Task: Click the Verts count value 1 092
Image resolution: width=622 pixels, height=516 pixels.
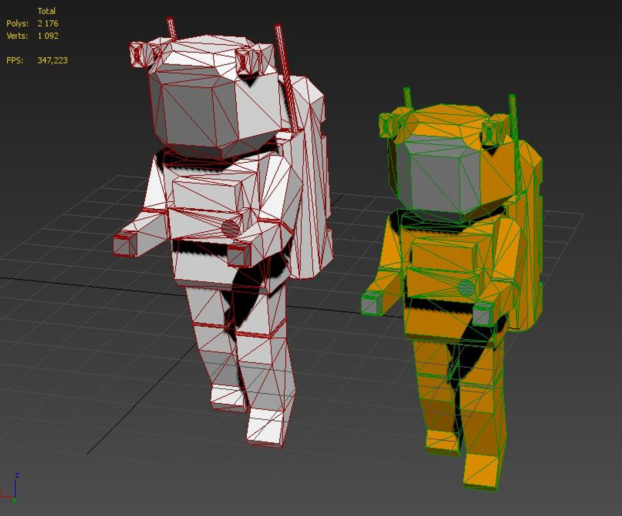Action: pos(48,36)
